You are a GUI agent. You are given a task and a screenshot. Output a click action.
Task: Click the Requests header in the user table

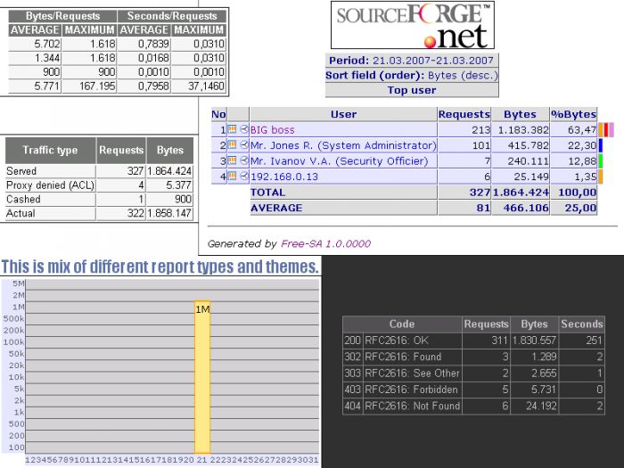click(x=464, y=114)
